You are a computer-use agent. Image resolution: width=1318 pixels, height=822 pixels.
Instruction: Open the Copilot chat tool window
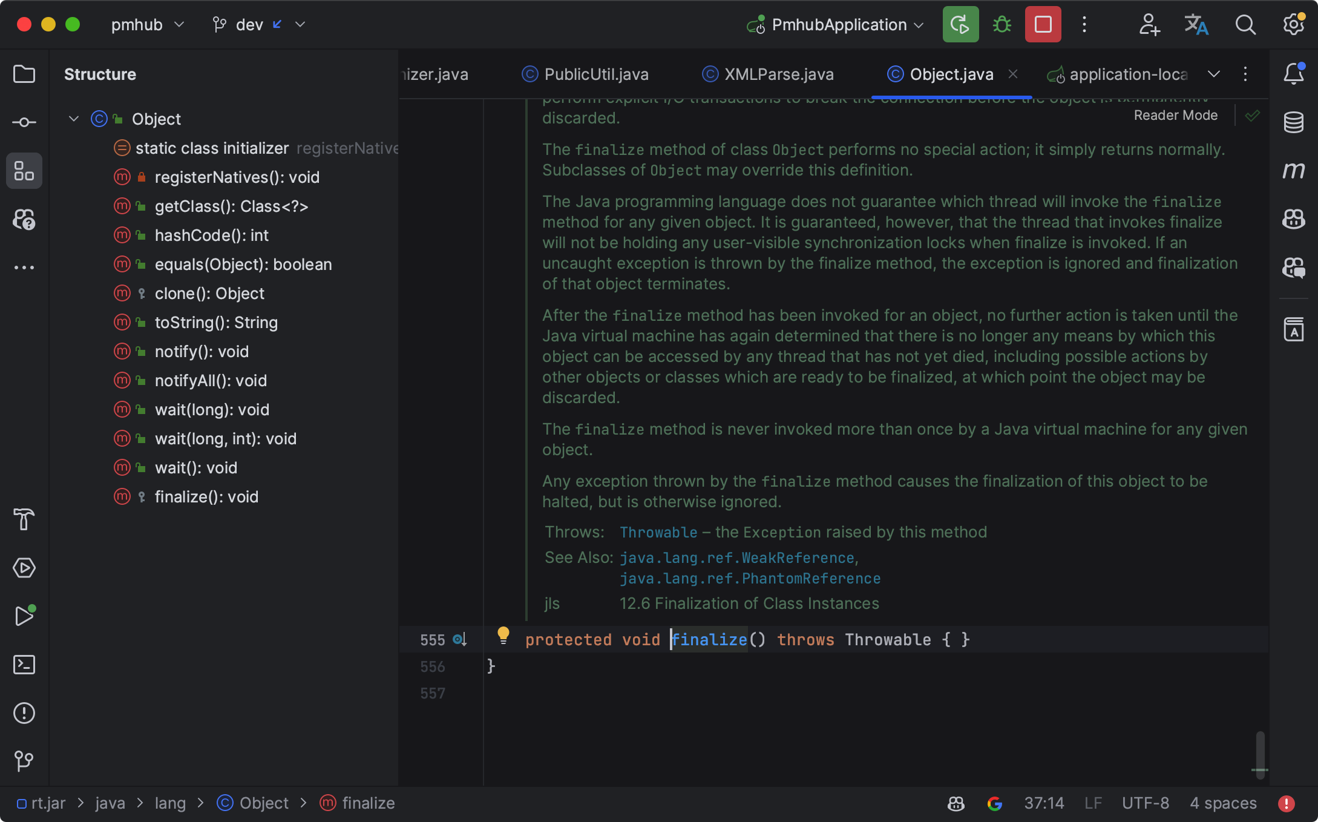point(1294,268)
